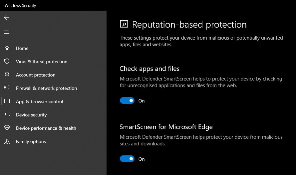
Task: Click the Firewall antenna signal icon
Action: coord(7,88)
